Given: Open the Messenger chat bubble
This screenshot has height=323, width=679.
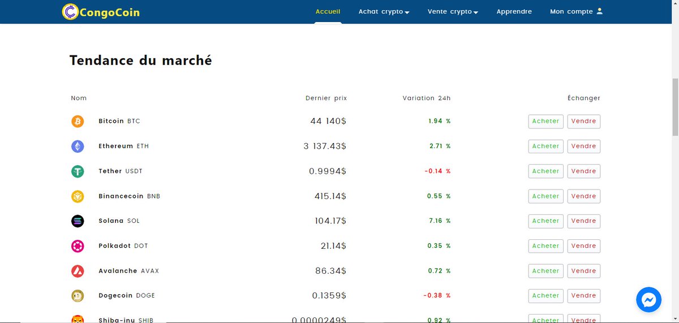Looking at the screenshot, I should click(649, 300).
